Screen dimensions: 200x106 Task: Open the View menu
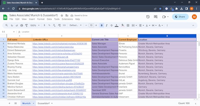(x=24, y=19)
